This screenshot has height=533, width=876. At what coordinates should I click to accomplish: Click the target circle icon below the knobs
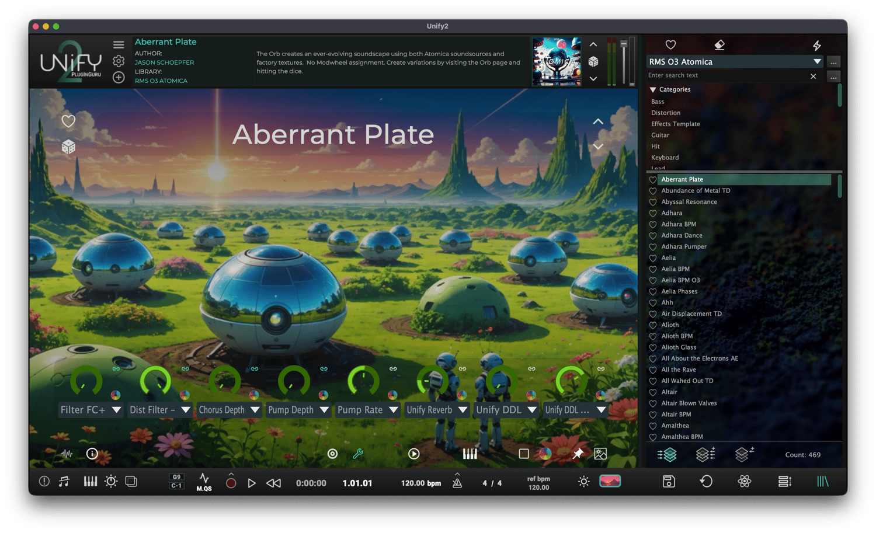(x=332, y=454)
